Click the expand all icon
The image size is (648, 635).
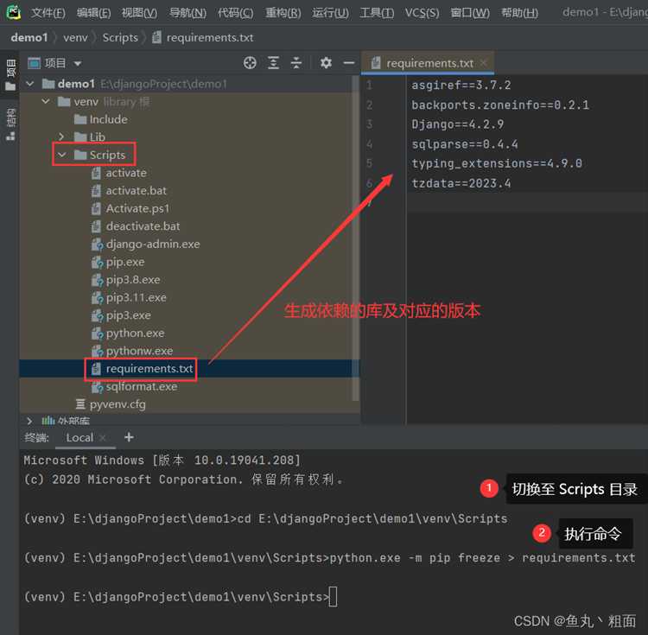pyautogui.click(x=273, y=63)
